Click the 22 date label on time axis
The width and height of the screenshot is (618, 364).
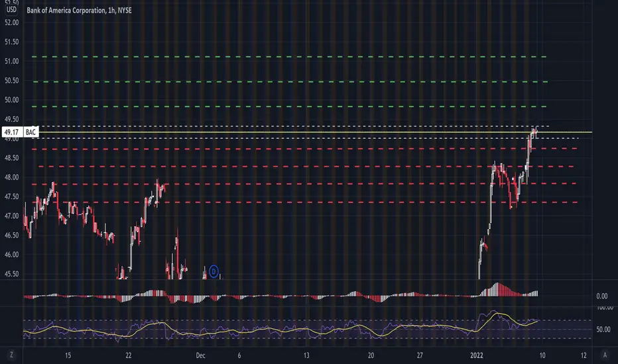point(129,355)
